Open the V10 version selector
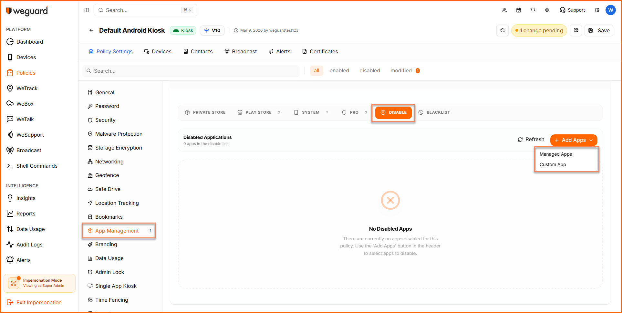The image size is (622, 313). click(212, 30)
